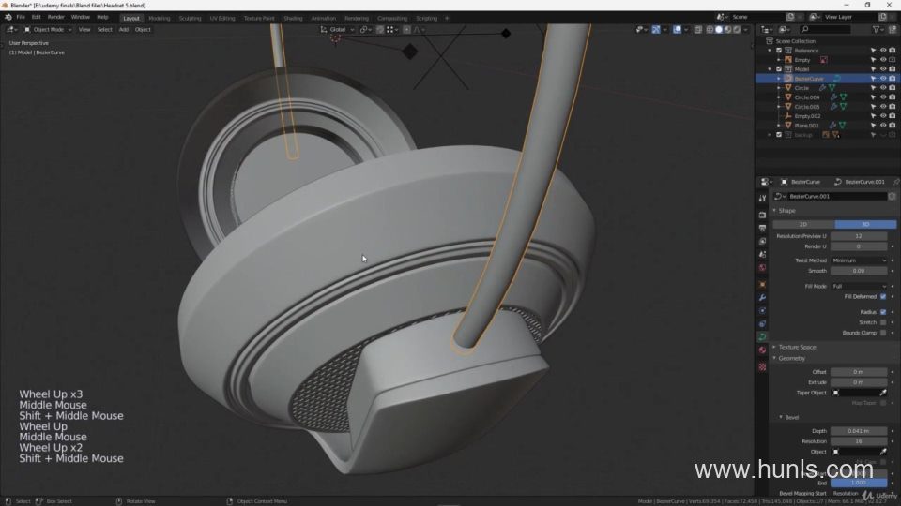Open the File menu
The width and height of the screenshot is (901, 506).
(x=21, y=18)
